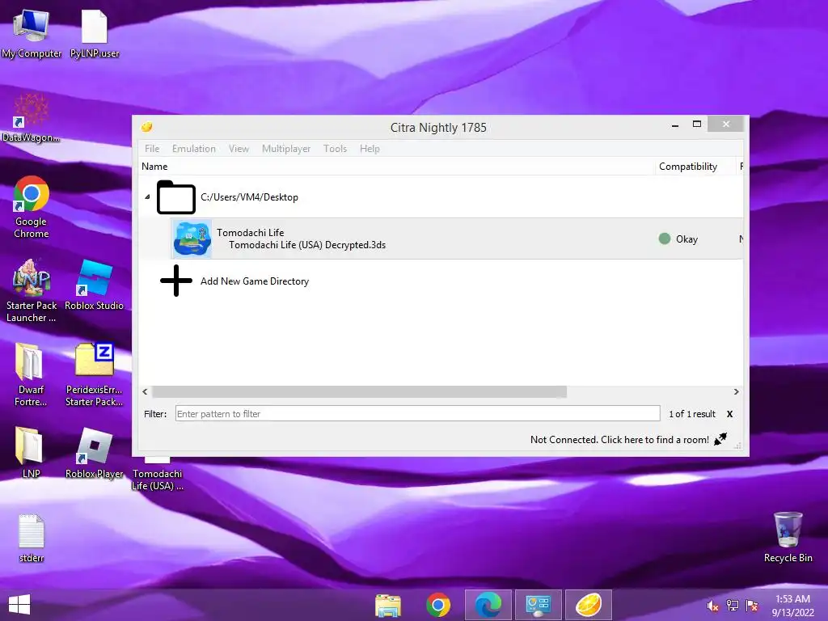This screenshot has height=621, width=828.
Task: Click the horizontal scrollbar right arrow
Action: [x=736, y=392]
